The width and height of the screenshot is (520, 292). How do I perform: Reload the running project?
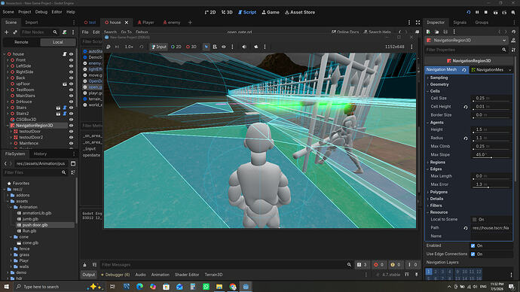pyautogui.click(x=469, y=12)
